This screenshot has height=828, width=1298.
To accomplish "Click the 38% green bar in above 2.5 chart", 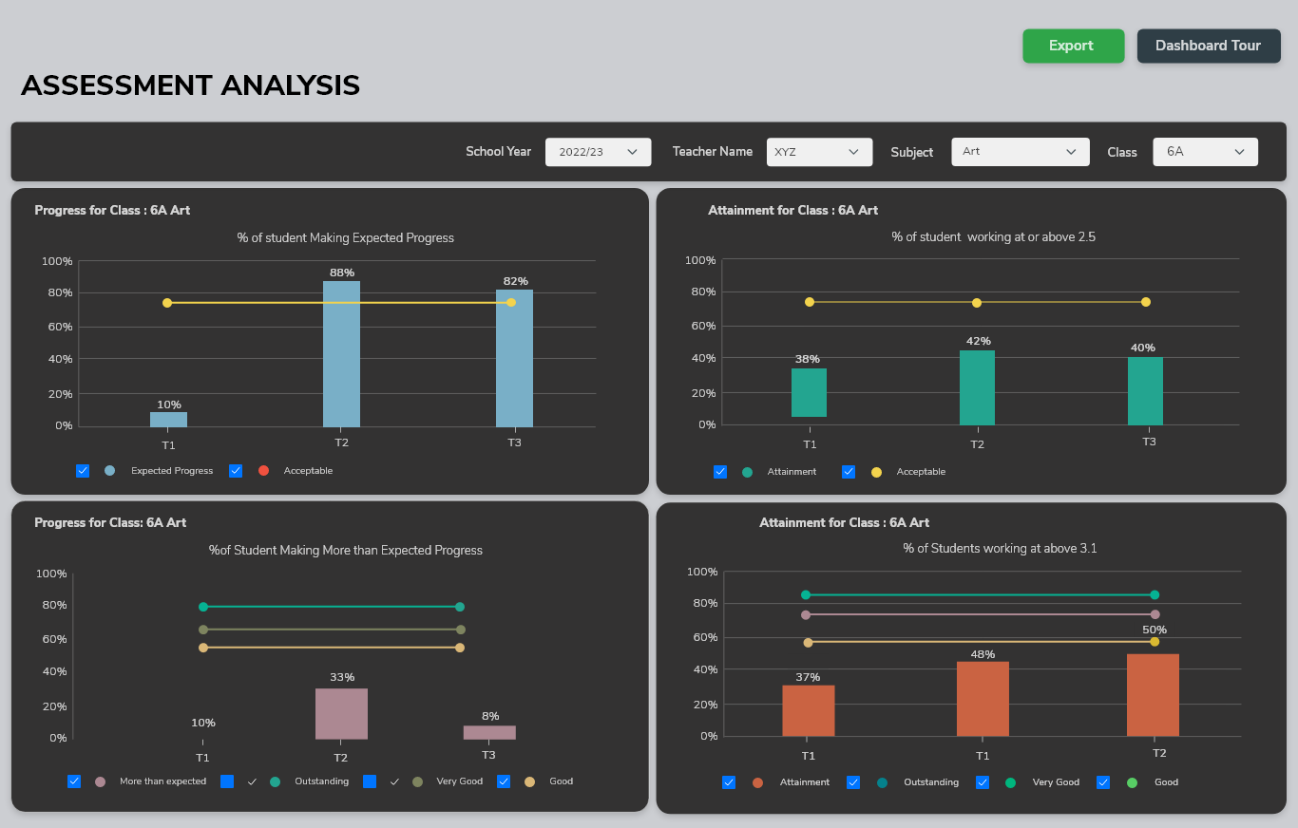I will (809, 393).
